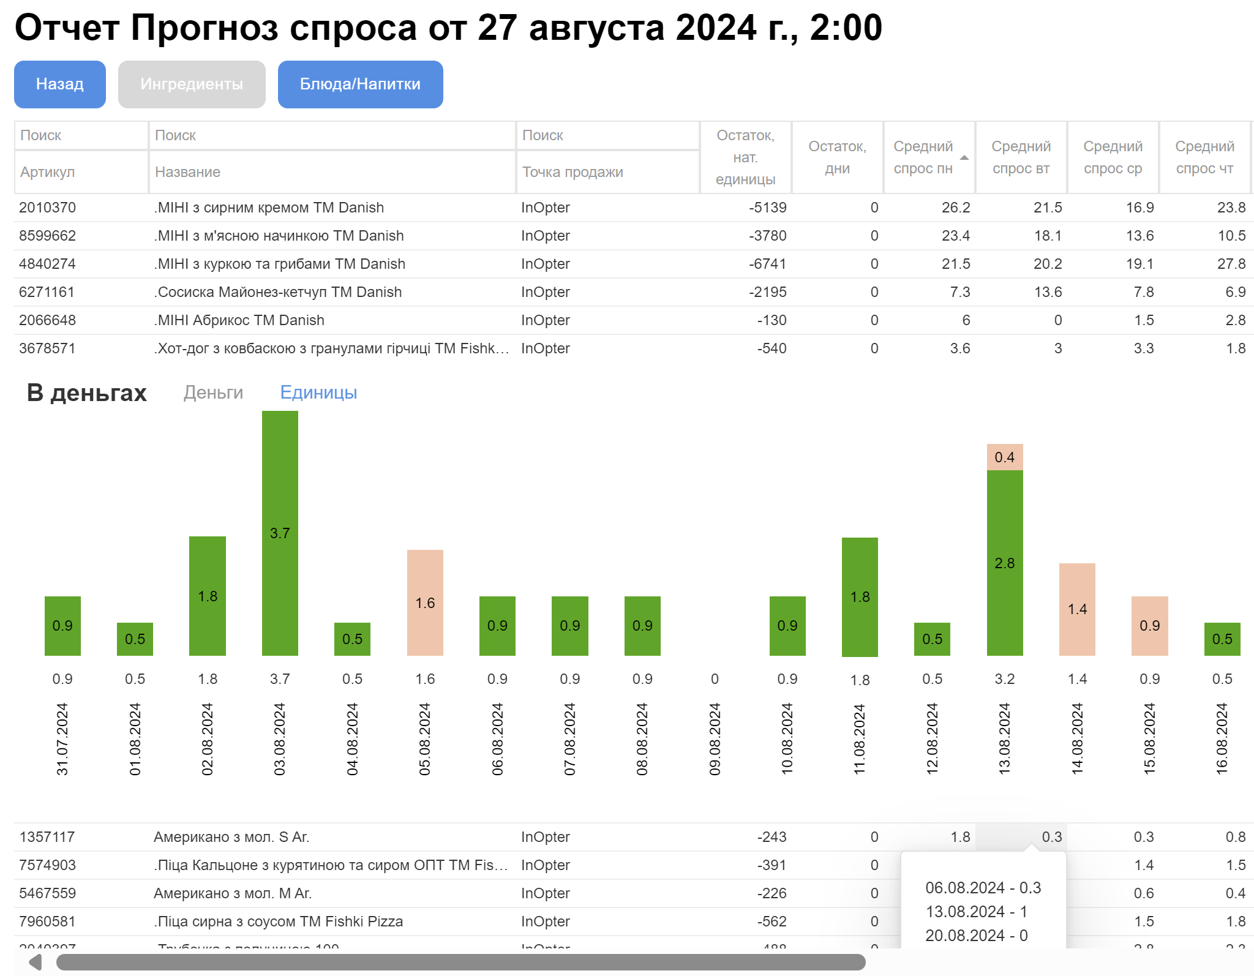Select .Піца сирна з соусом row
The width and height of the screenshot is (1254, 976).
click(634, 922)
